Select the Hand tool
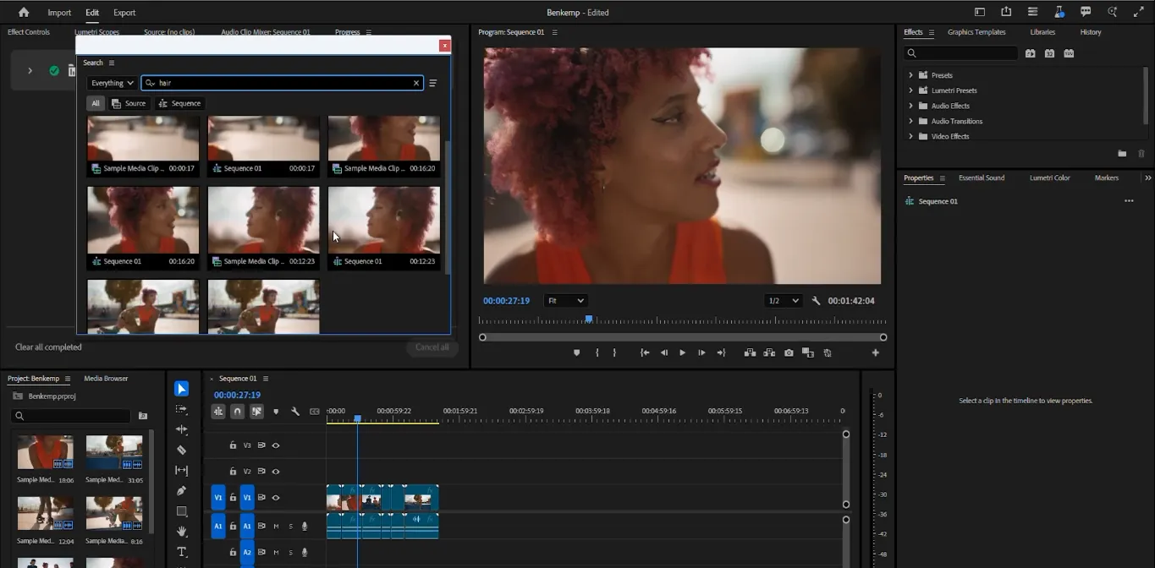The image size is (1155, 568). click(181, 532)
